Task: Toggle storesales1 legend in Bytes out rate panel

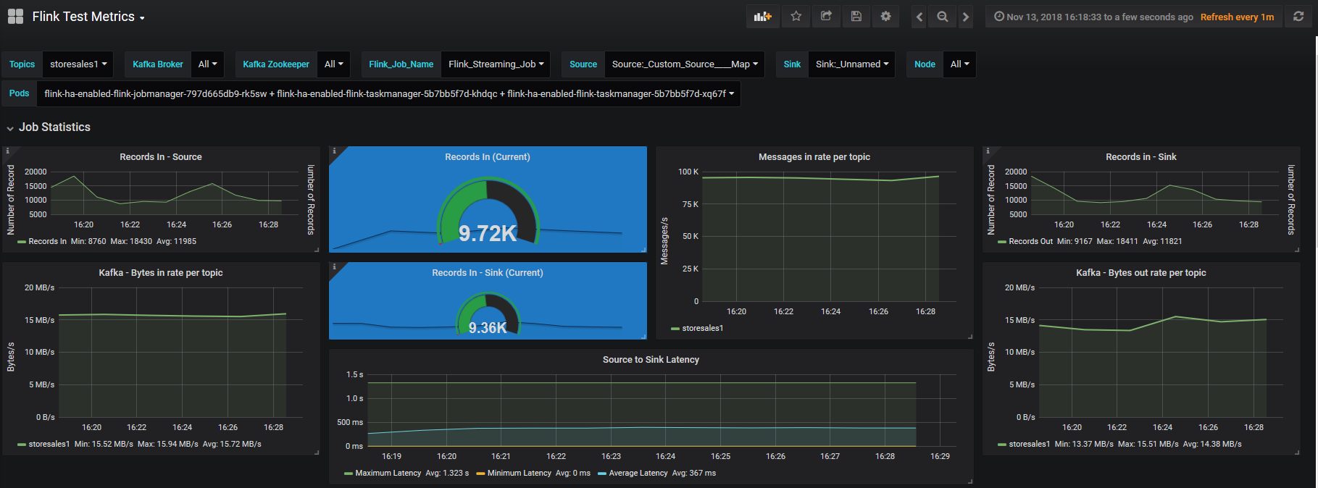Action: [x=1029, y=445]
